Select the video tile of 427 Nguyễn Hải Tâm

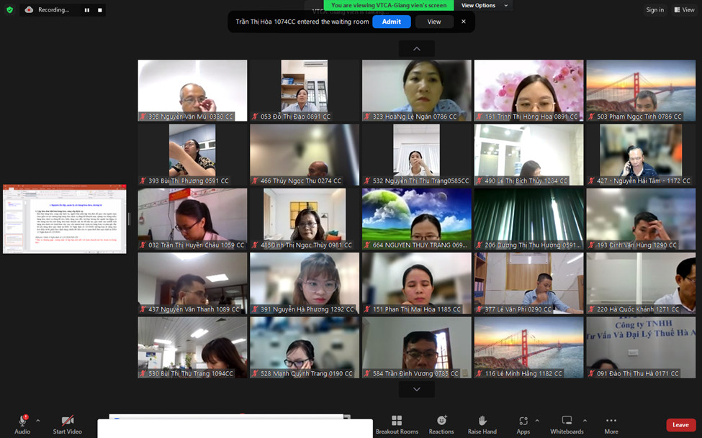point(641,155)
